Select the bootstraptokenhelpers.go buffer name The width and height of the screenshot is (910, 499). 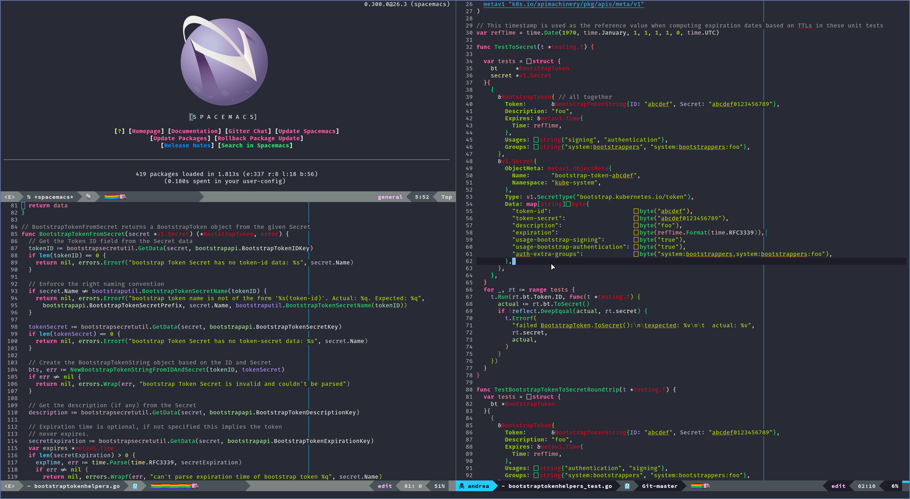[x=77, y=486]
